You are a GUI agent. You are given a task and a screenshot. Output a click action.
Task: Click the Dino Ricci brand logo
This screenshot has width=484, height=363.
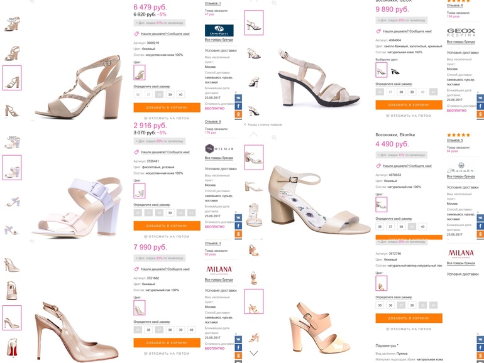coord(219,30)
